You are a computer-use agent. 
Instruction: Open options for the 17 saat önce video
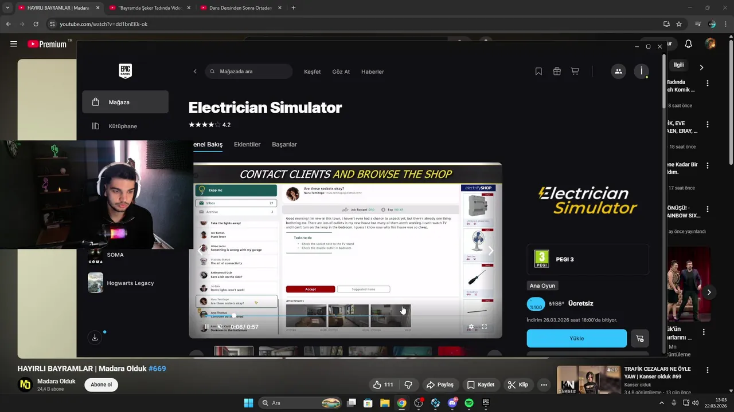708,165
